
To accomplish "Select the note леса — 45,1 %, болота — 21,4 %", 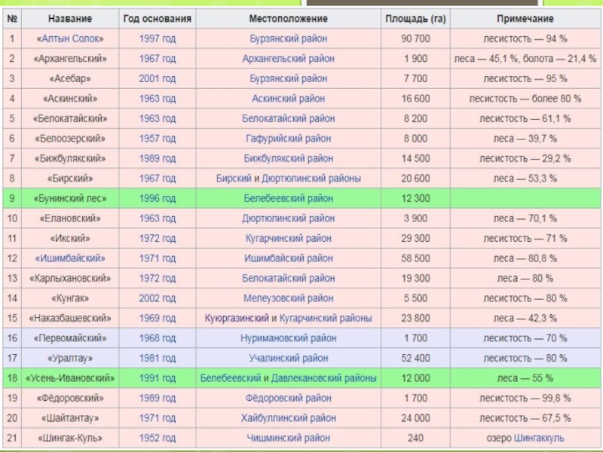I will click(x=525, y=59).
